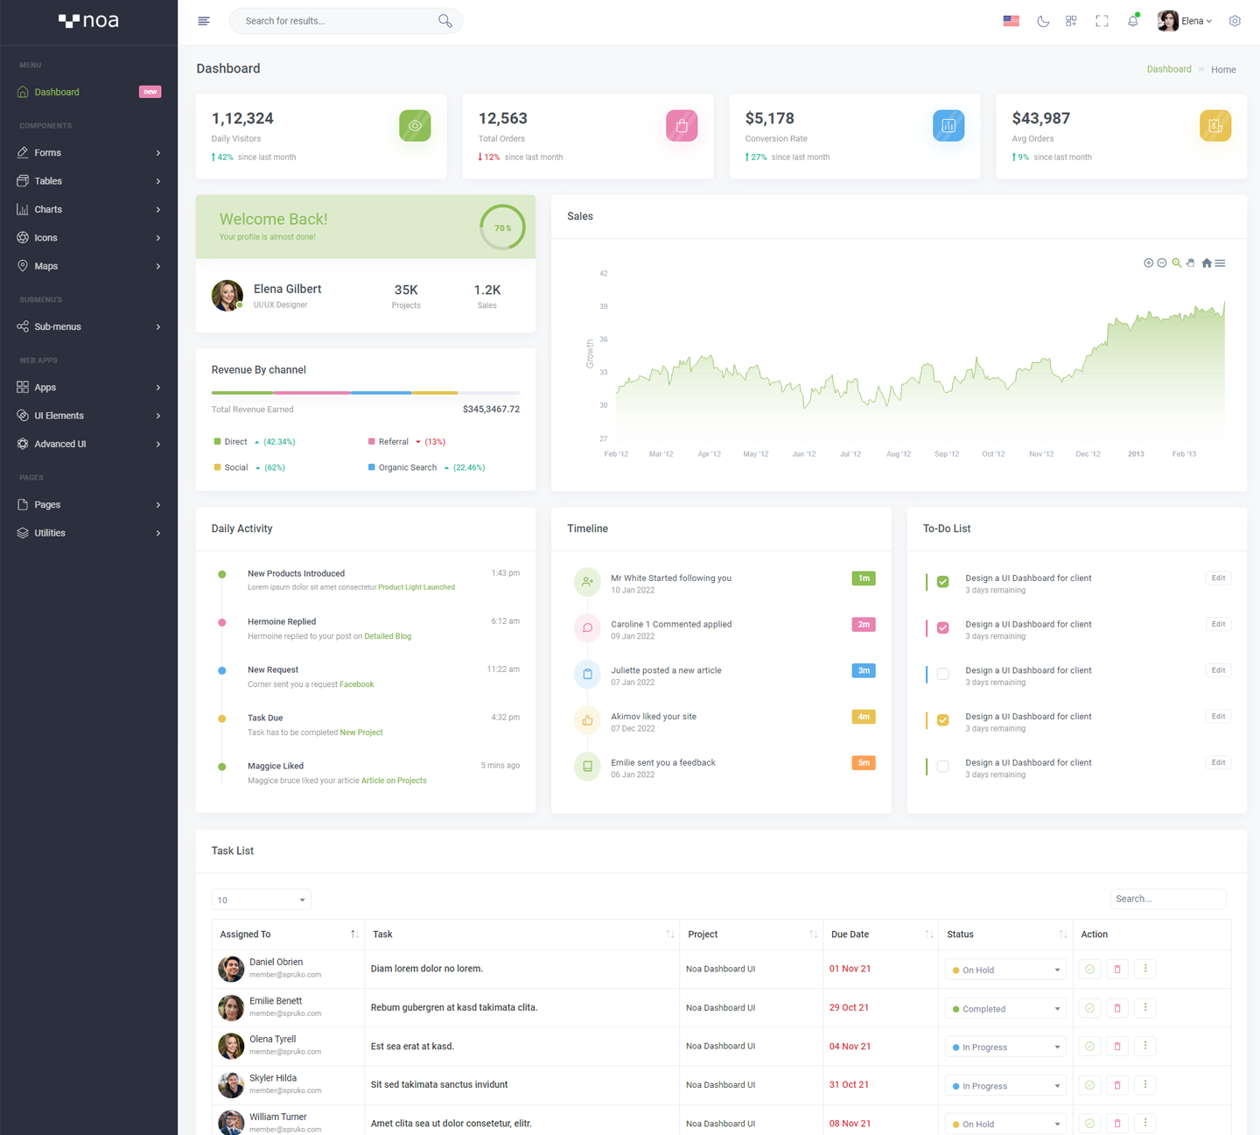Open Olena Tyrell's In Progress status dropdown
The image size is (1260, 1135).
click(1005, 1047)
